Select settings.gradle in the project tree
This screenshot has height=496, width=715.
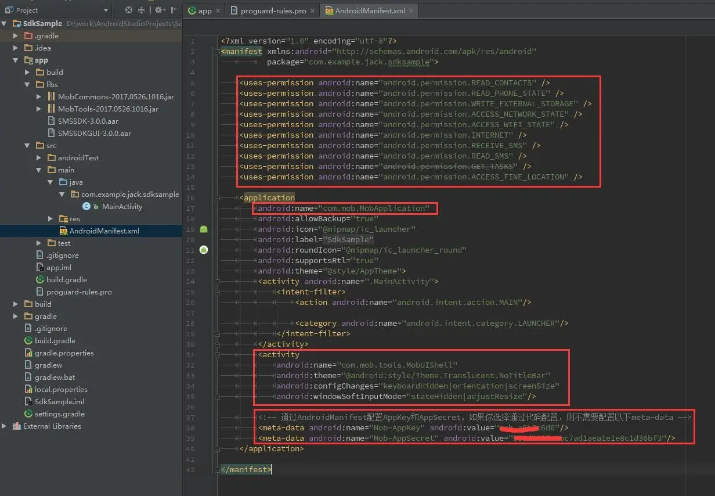(x=59, y=414)
